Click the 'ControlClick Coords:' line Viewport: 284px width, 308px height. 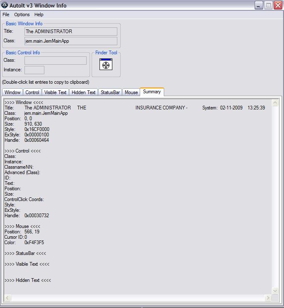click(x=24, y=199)
